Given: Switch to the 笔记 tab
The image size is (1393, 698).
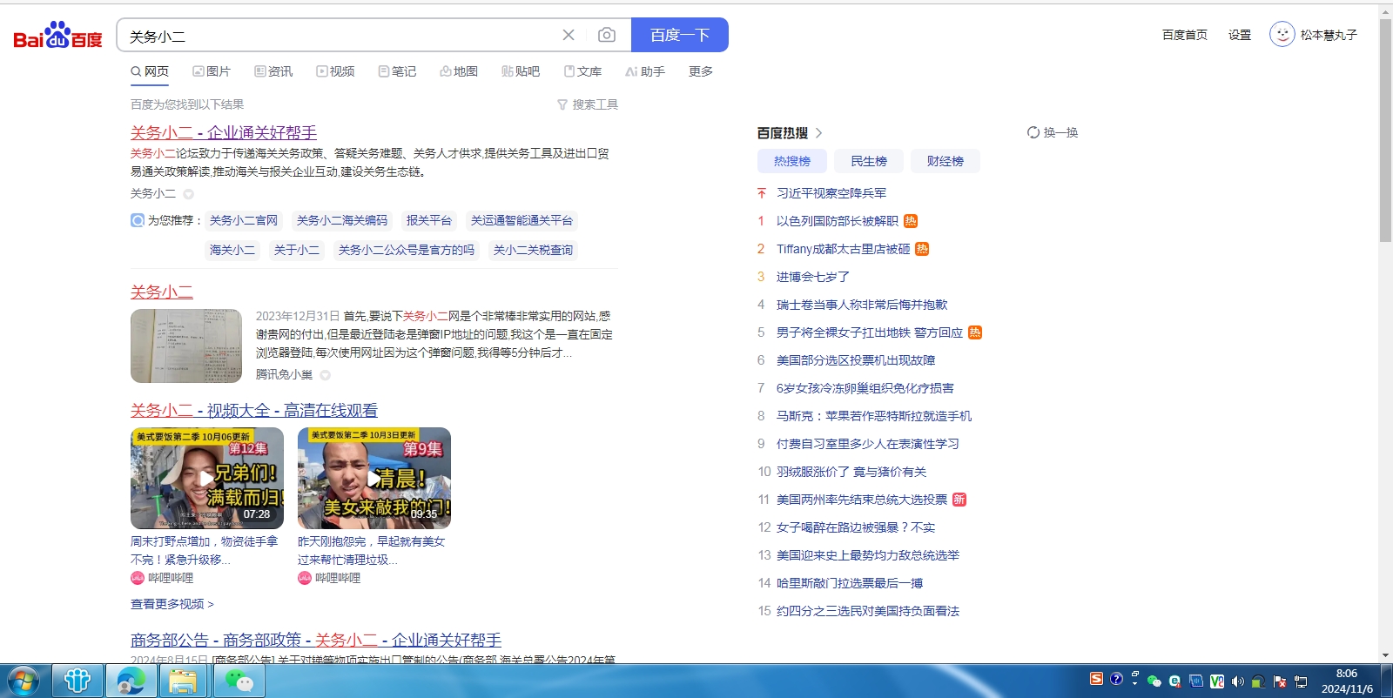Looking at the screenshot, I should [x=397, y=71].
